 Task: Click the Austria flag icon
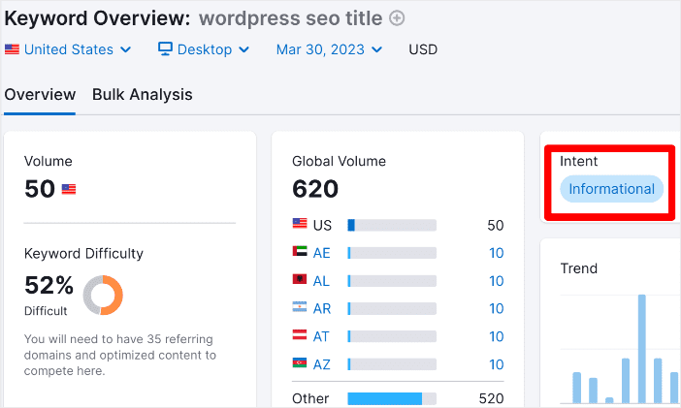[300, 334]
